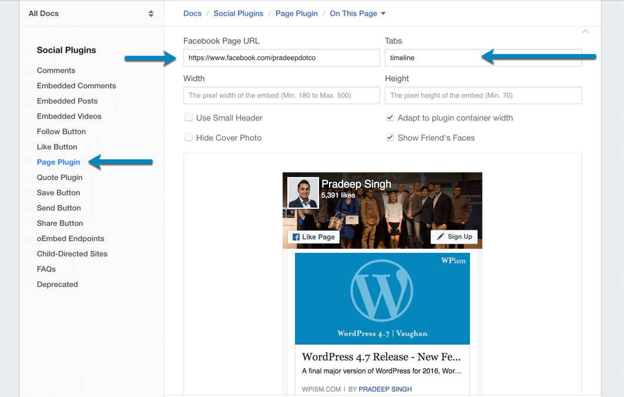Select the Width input field
The image size is (624, 397).
click(x=281, y=95)
